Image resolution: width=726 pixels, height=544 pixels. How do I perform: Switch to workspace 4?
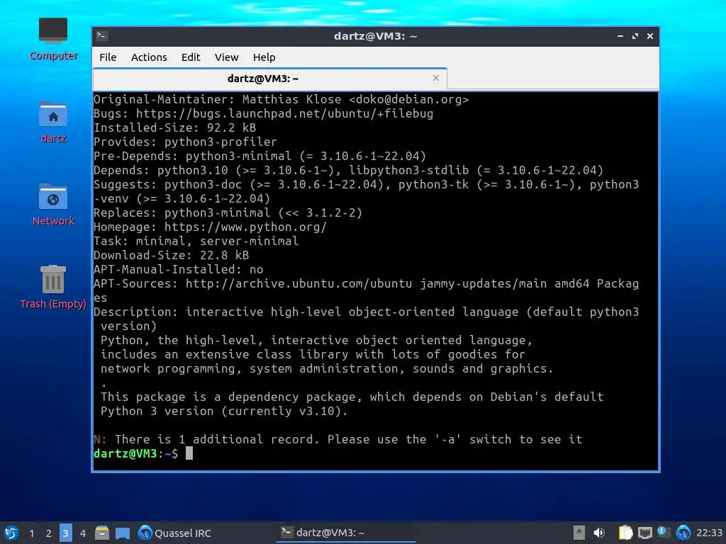(x=82, y=533)
